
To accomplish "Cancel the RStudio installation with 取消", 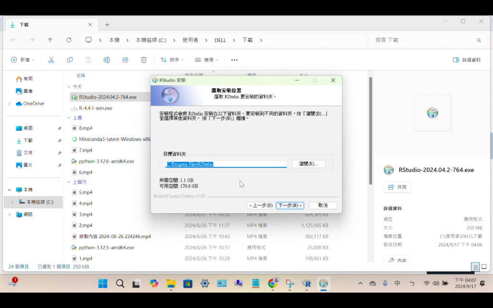I will (x=323, y=205).
